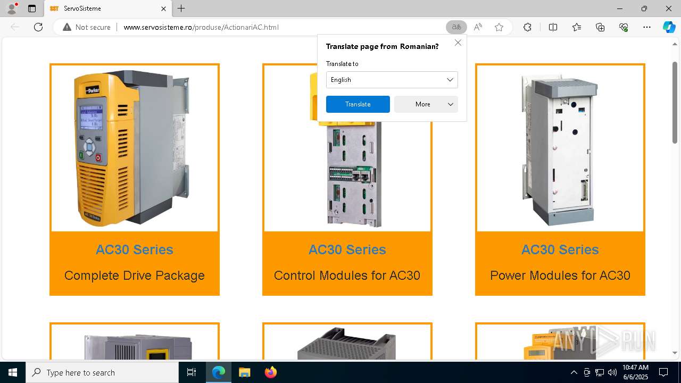This screenshot has width=681, height=383.
Task: Open the Favorites list
Action: coord(577,27)
